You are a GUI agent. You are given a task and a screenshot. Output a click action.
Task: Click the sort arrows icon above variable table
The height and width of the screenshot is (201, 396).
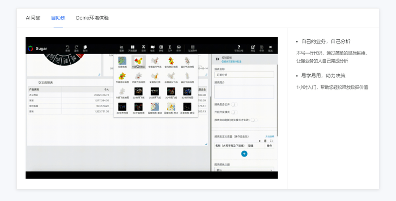[260, 141]
